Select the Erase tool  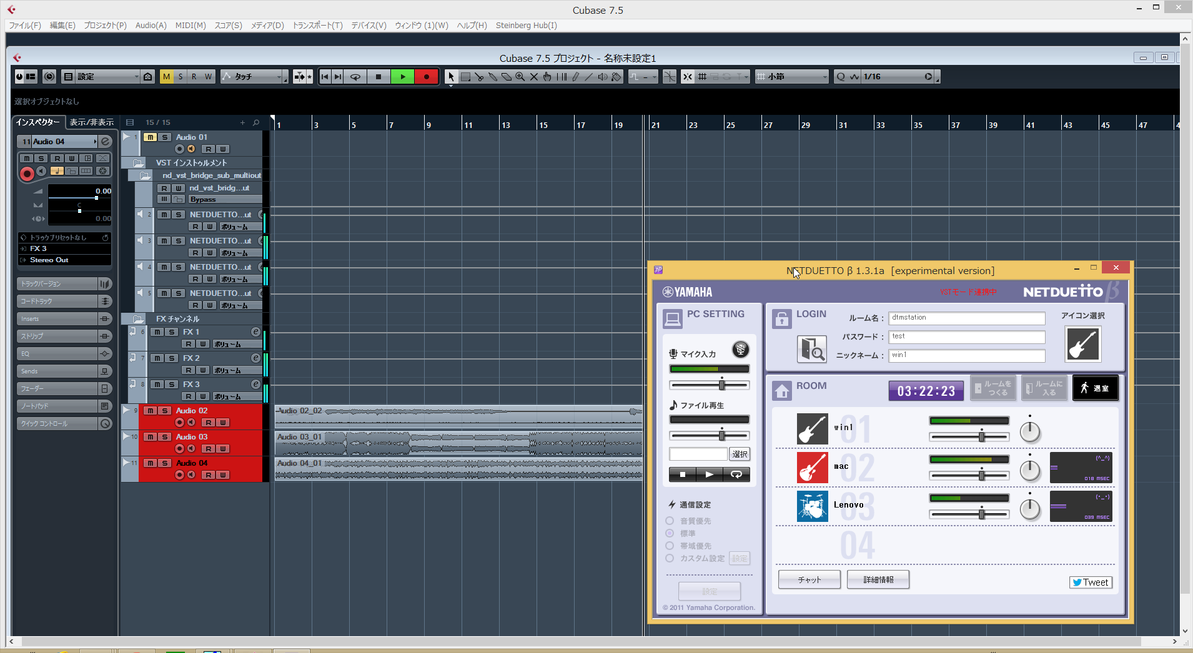pos(507,77)
